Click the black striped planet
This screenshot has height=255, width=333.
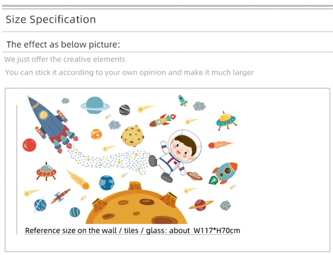point(125,110)
